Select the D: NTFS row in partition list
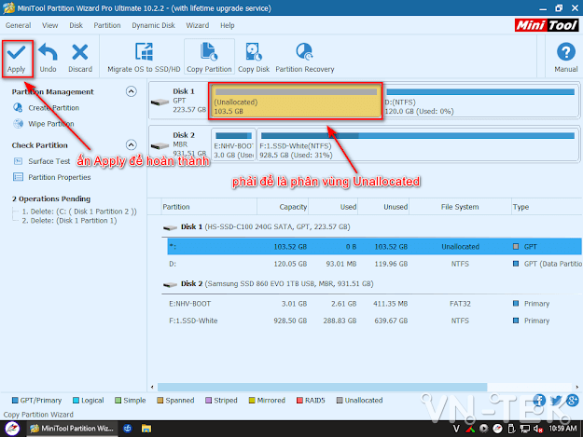This screenshot has width=583, height=437. [374, 264]
